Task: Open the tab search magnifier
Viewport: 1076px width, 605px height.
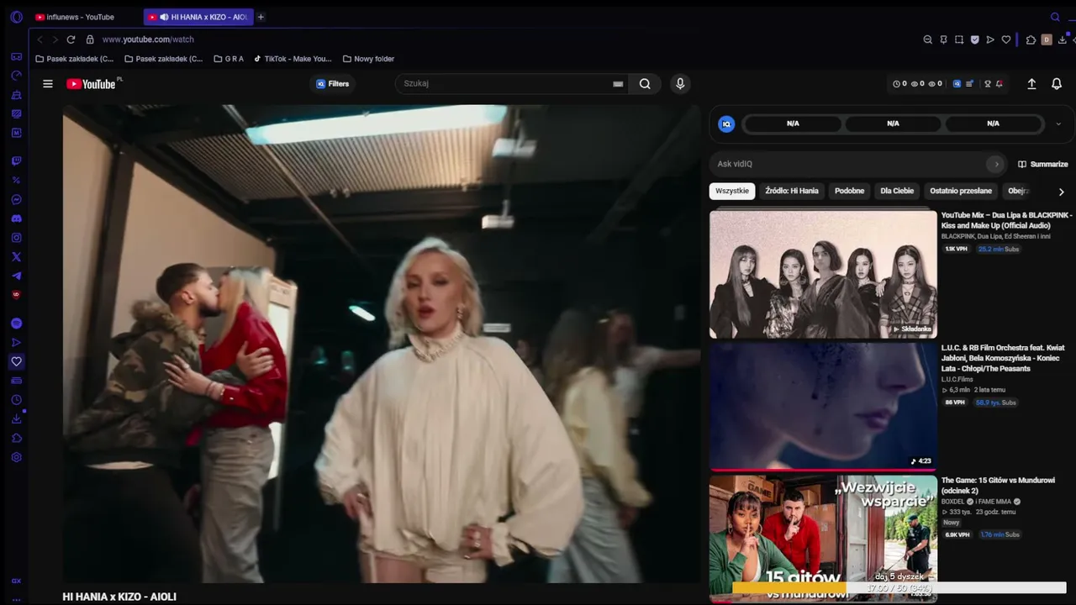Action: click(1056, 17)
